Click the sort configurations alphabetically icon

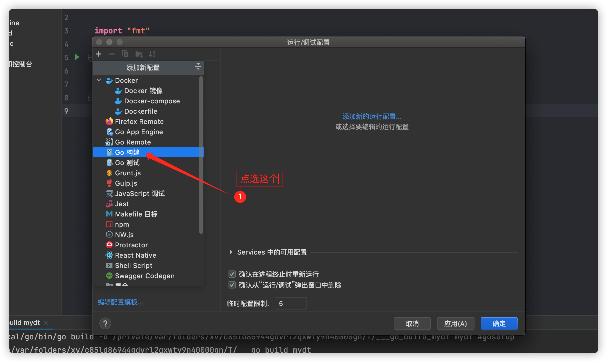[x=152, y=54]
